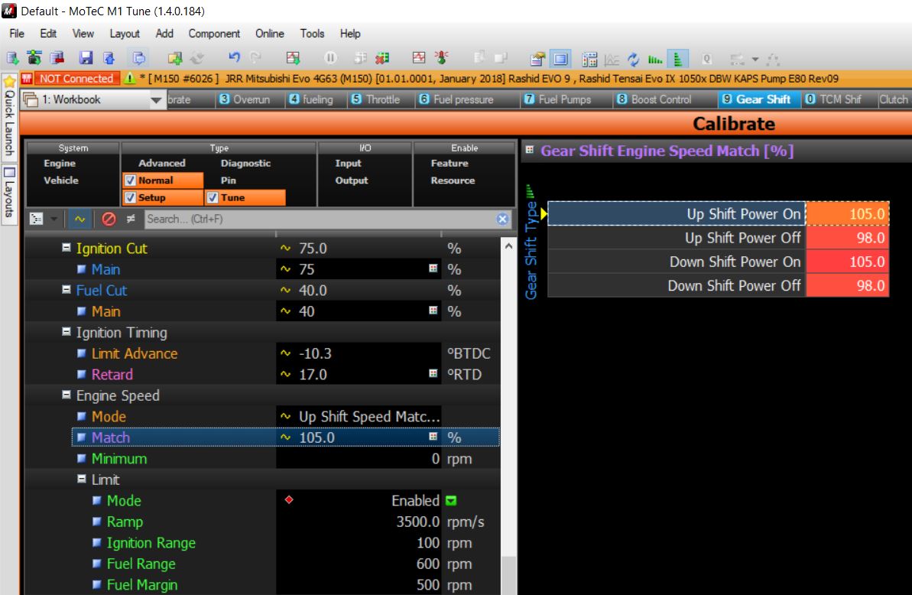Click the blue floppy disk save icon
This screenshot has height=595, width=912.
[x=86, y=57]
